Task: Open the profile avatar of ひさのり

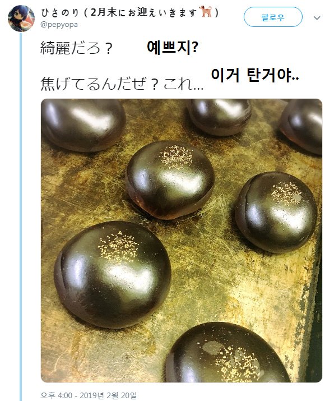Action: pyautogui.click(x=21, y=18)
